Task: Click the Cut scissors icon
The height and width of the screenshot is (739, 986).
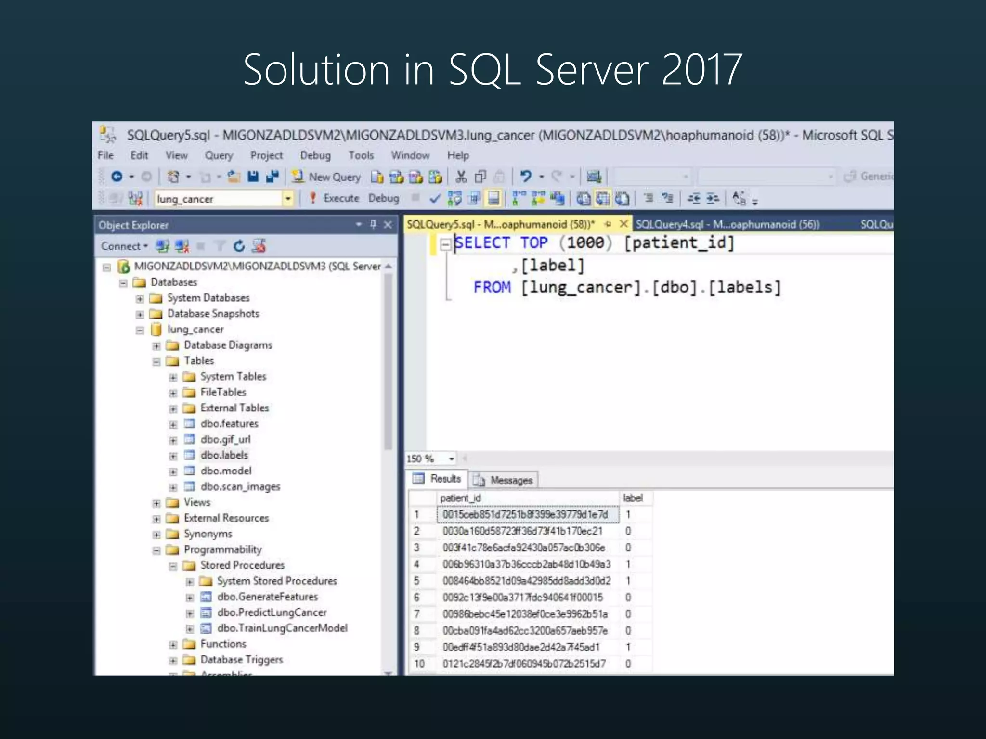Action: (461, 177)
